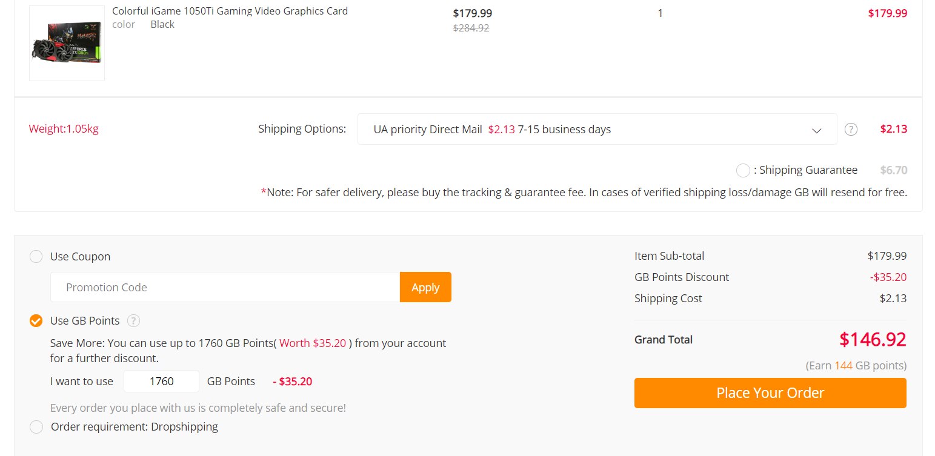Open the graphics card product thumbnail
Viewport: 935px width, 456px height.
pos(67,43)
